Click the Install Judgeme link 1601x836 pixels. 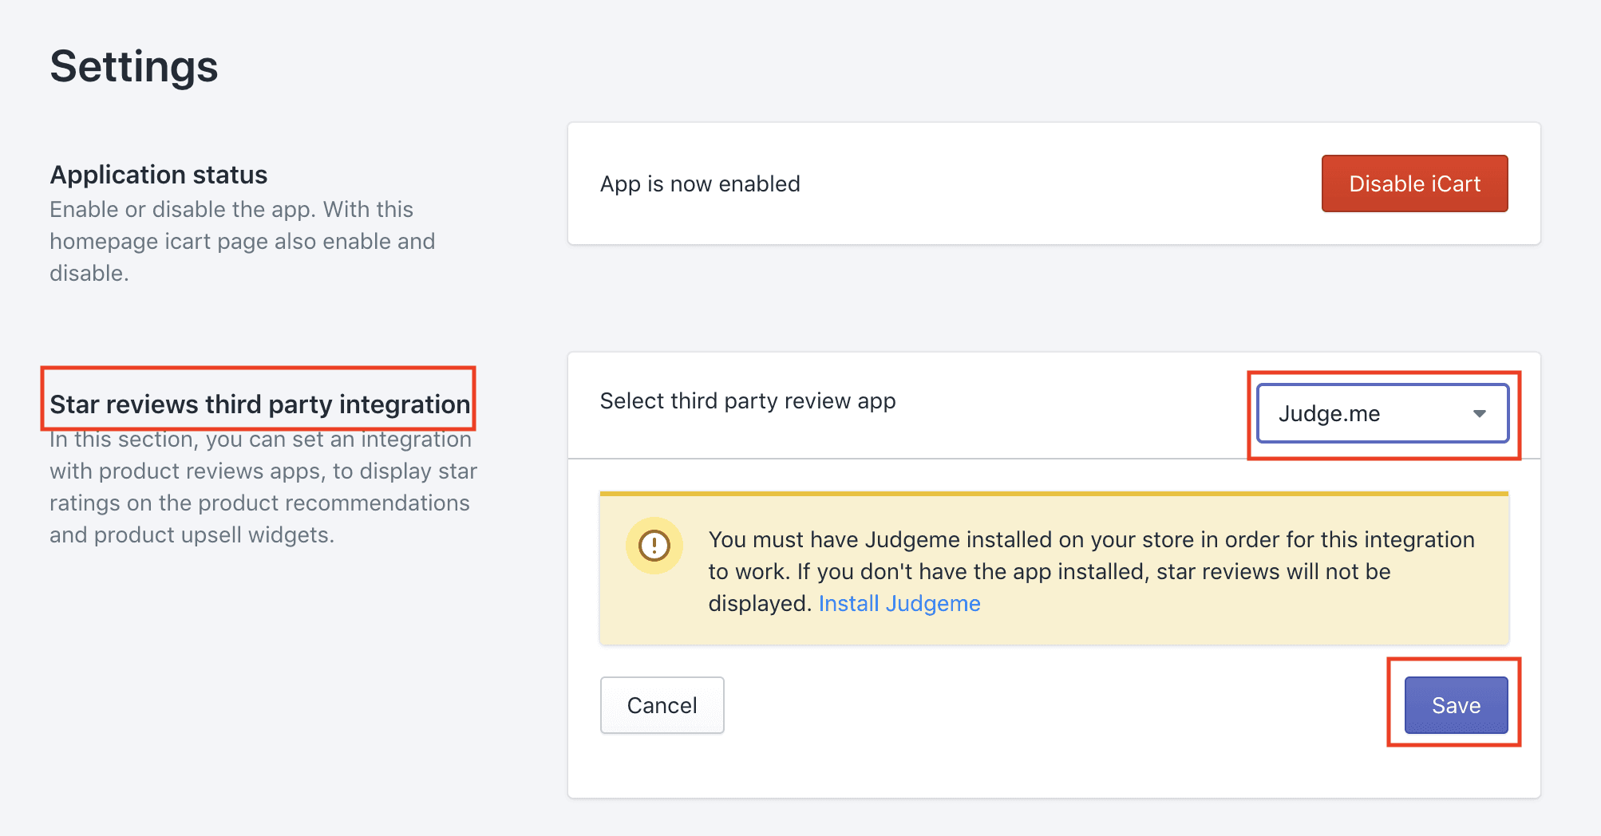click(899, 604)
